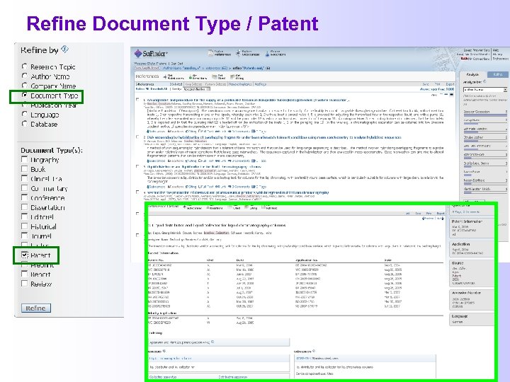Switch to the Refine tab in SciFinder
The height and width of the screenshot is (382, 510).
click(x=498, y=74)
